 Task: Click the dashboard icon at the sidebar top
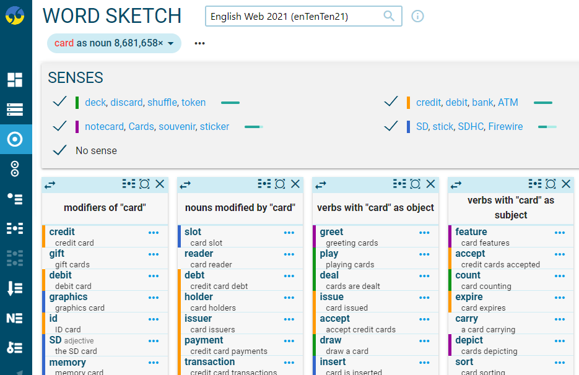[15, 79]
